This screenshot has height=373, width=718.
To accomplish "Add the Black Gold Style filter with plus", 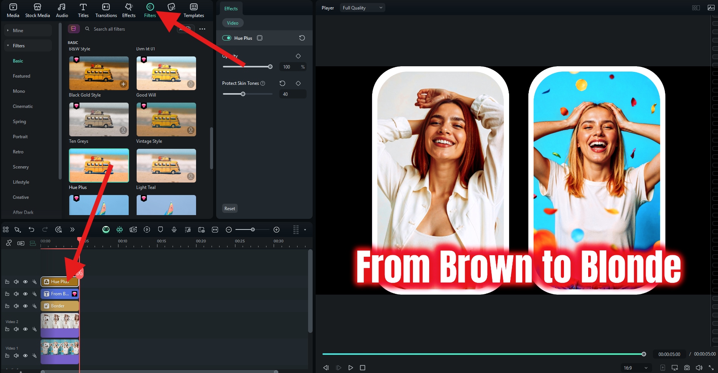I will click(x=123, y=84).
